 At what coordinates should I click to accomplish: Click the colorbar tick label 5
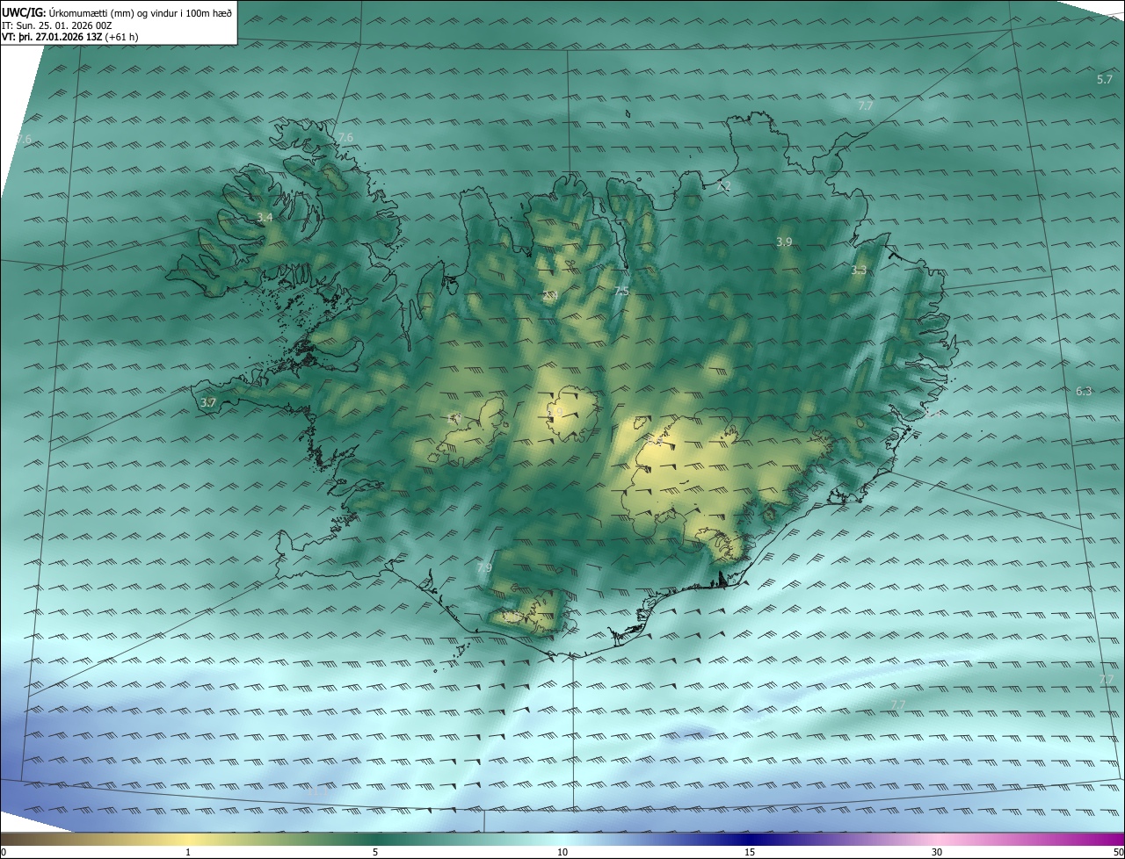[x=375, y=852]
